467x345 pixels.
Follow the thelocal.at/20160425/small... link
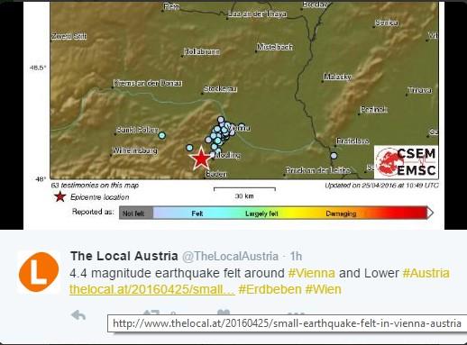152,289
